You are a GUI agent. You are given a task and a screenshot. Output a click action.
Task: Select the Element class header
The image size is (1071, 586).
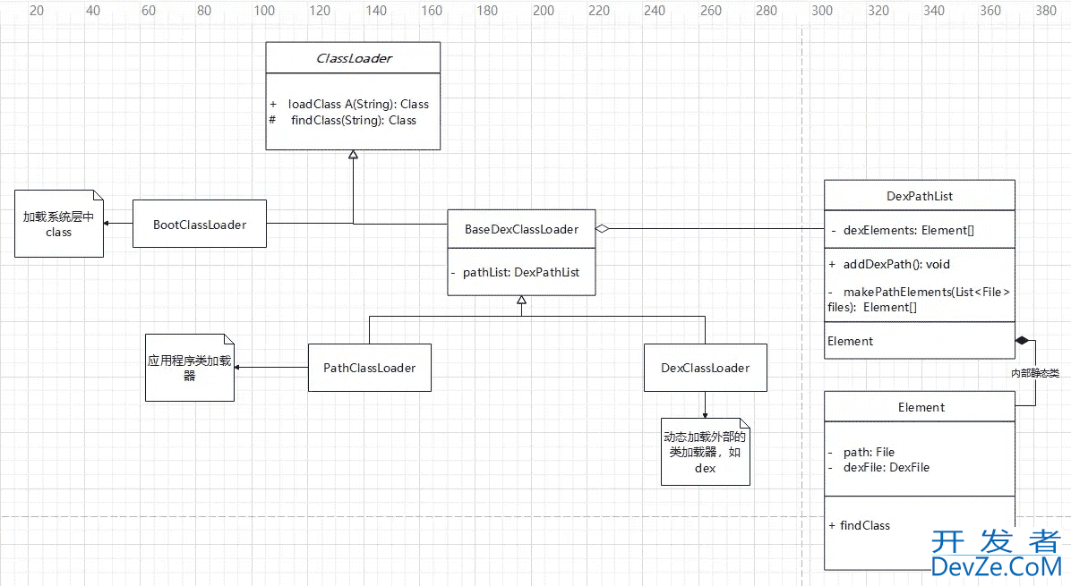920,407
